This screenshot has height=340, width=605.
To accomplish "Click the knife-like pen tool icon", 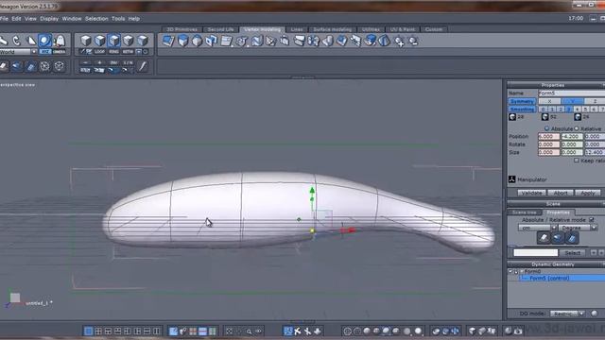I will coord(143,66).
